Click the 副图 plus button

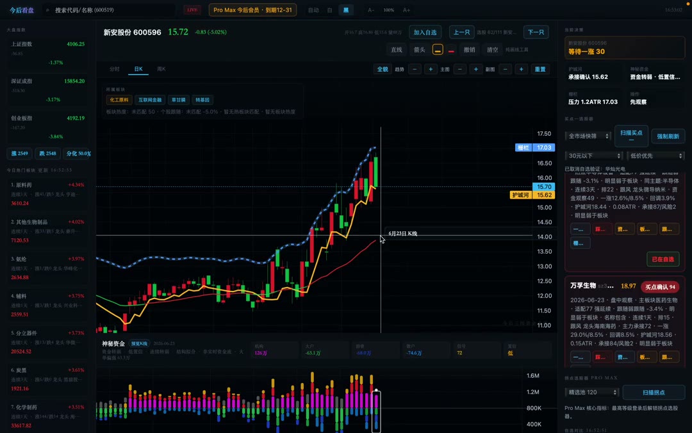click(521, 69)
